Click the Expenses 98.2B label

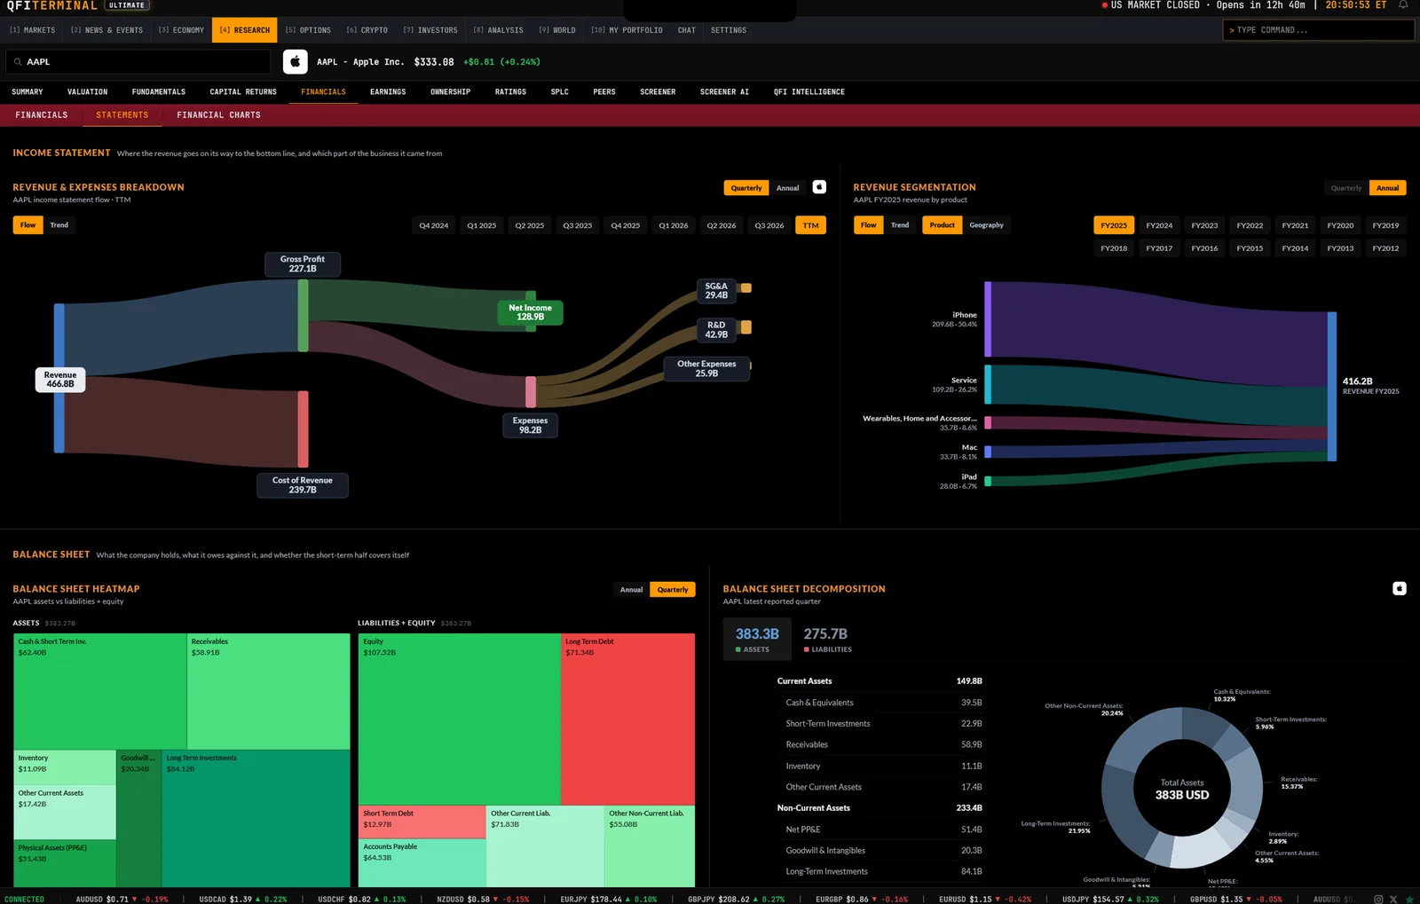click(530, 426)
